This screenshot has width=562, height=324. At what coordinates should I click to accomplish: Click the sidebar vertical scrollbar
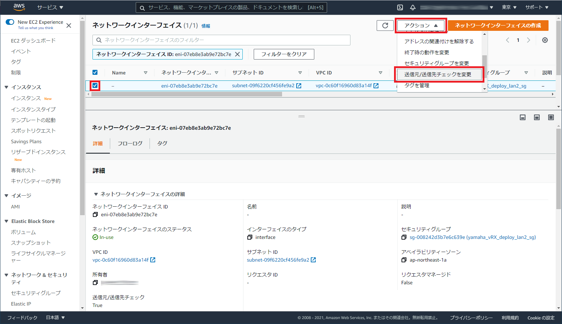pos(82,118)
